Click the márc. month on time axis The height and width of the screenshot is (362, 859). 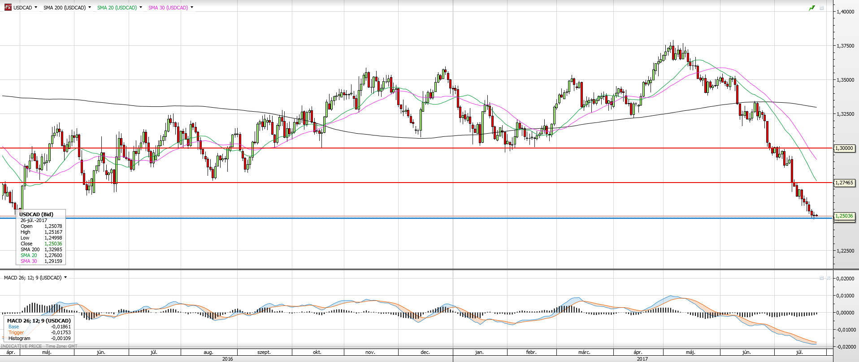click(584, 352)
